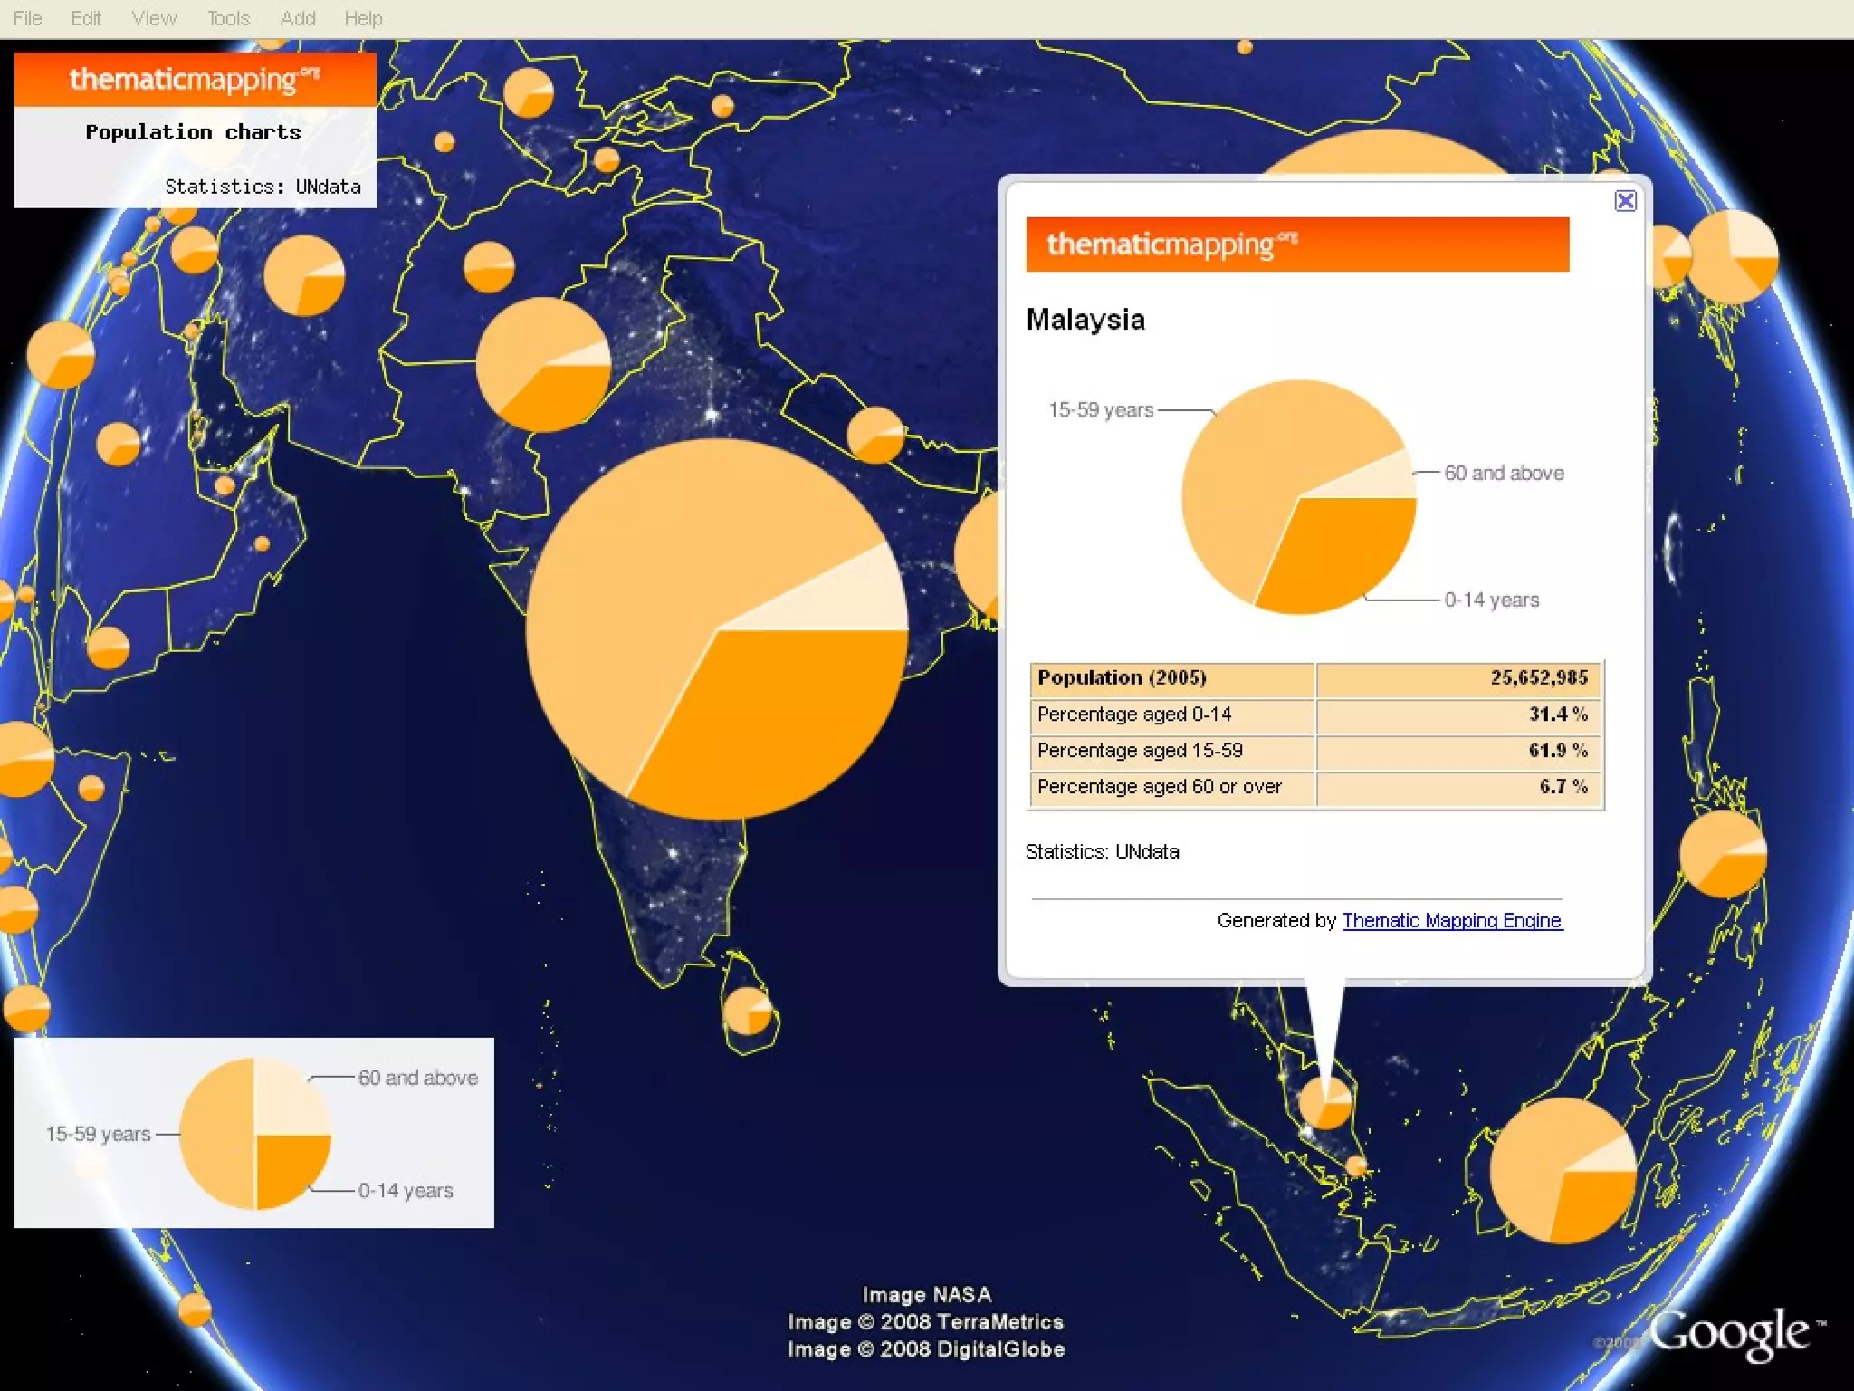The height and width of the screenshot is (1391, 1854).
Task: Click the value '25,652,985'
Action: tap(1539, 678)
